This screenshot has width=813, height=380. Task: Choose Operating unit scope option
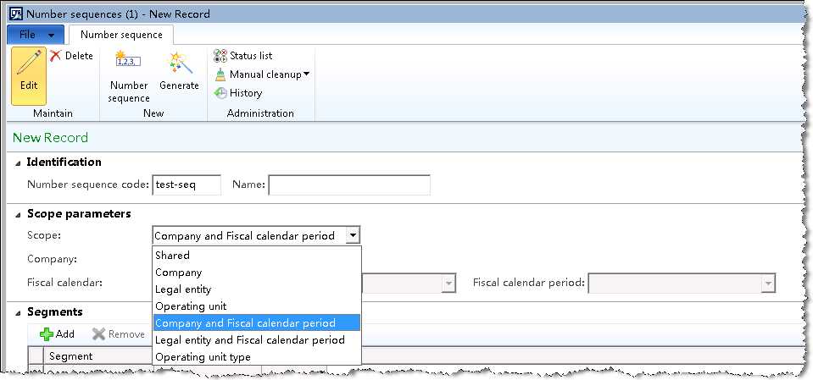[x=257, y=306]
